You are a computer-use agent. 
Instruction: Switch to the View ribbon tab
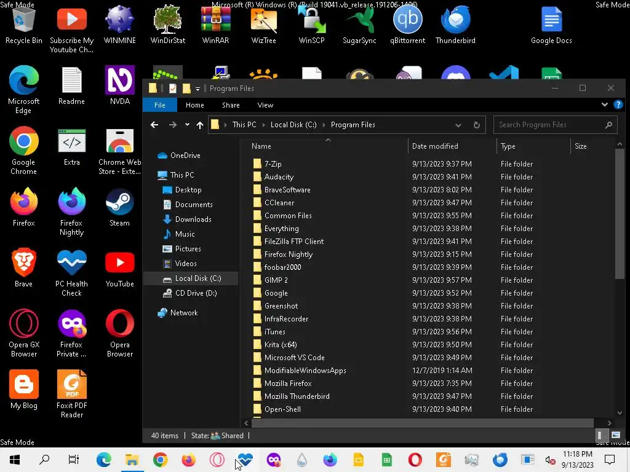(x=265, y=104)
